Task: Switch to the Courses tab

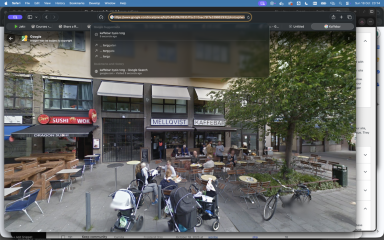Action: tap(41, 26)
